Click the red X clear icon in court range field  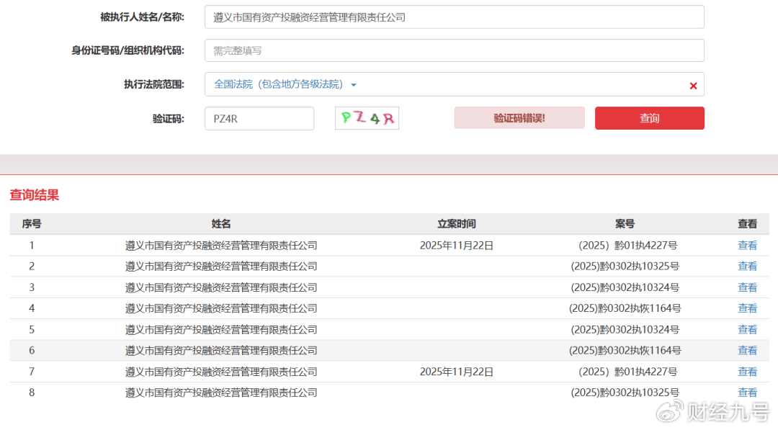(693, 86)
